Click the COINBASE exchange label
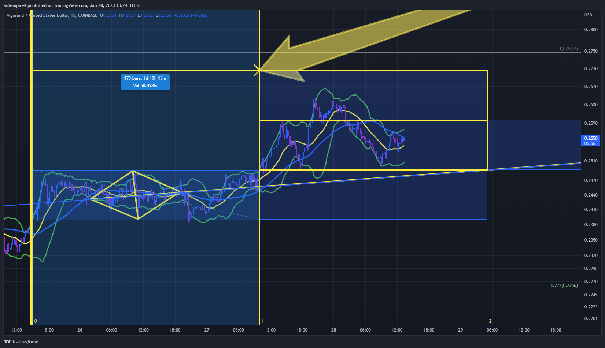The width and height of the screenshot is (605, 348). click(x=88, y=15)
